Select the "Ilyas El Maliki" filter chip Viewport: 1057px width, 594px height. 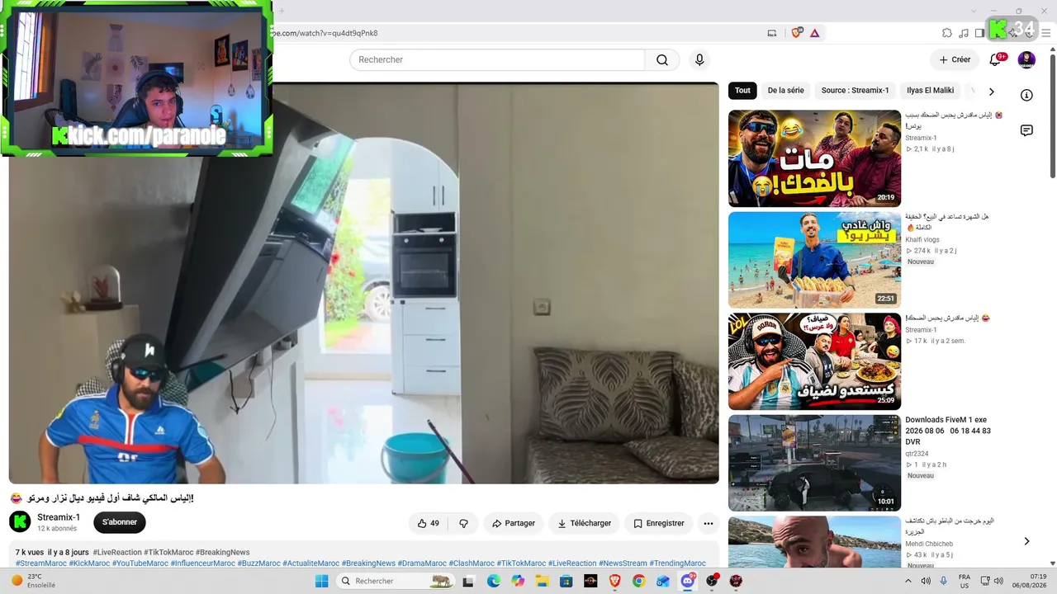pos(930,91)
